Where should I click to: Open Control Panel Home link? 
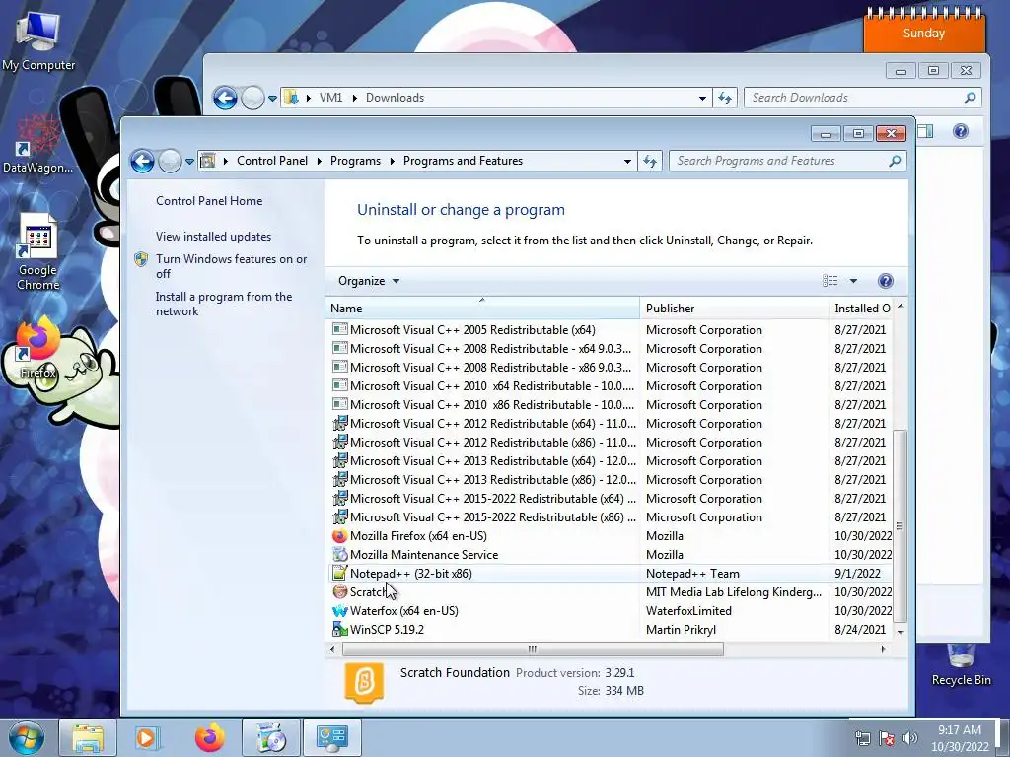pos(209,201)
